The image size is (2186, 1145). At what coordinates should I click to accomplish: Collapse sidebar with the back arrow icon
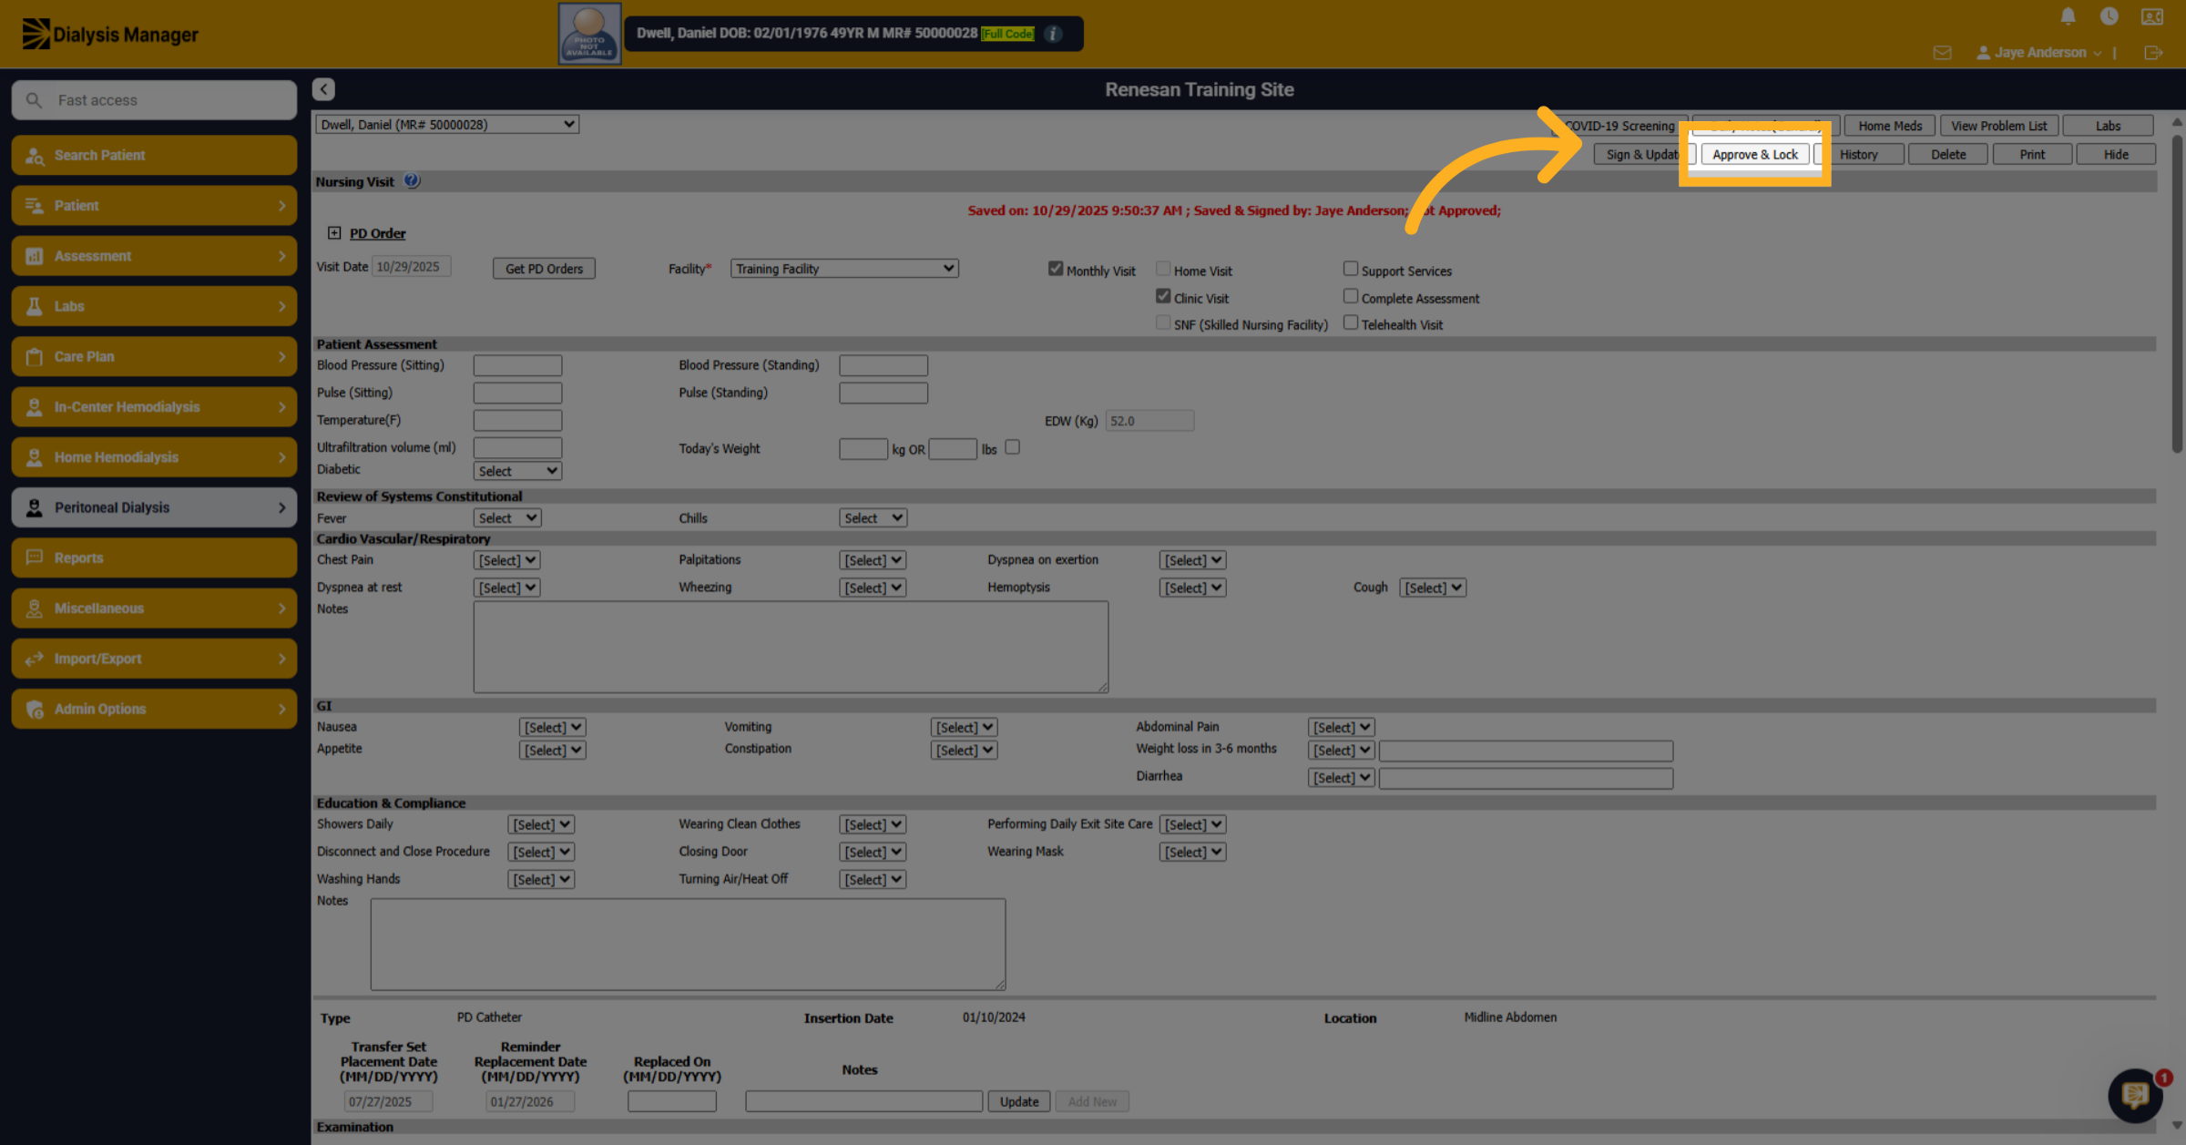323,88
